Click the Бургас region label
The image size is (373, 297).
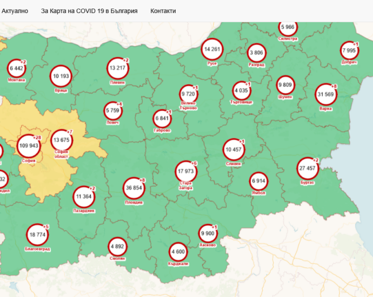point(308,183)
